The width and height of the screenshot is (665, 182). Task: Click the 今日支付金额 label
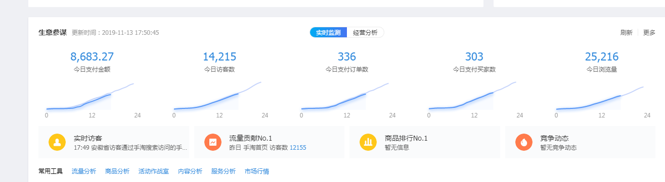92,70
